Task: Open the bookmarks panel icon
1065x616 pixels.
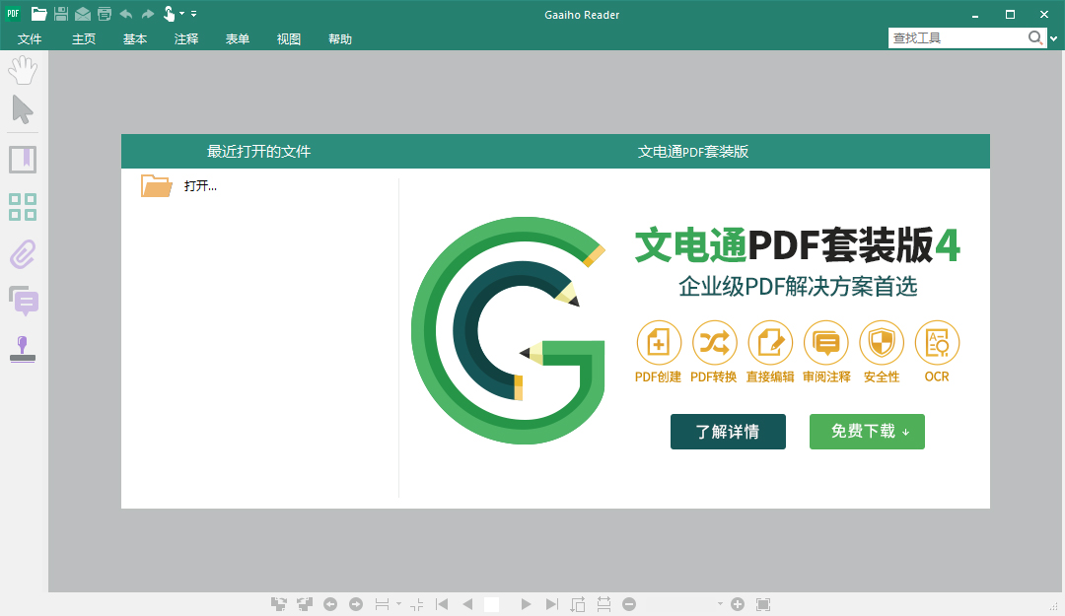Action: [x=23, y=161]
